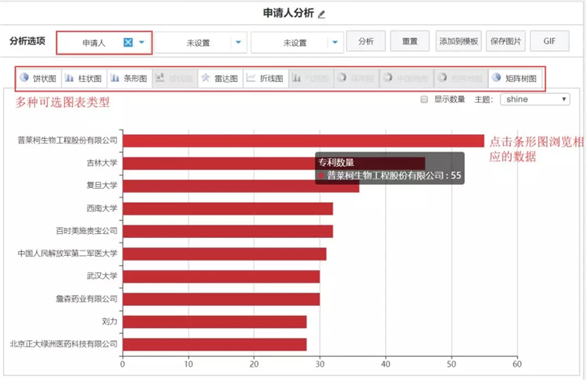Click the 吉林大学 bar in chart
Screen dimensions: 586x380
[x=219, y=163]
